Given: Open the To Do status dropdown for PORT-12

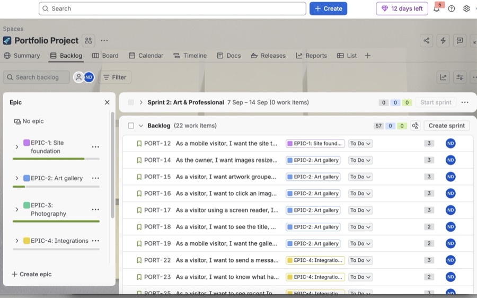Looking at the screenshot, I should click(360, 144).
